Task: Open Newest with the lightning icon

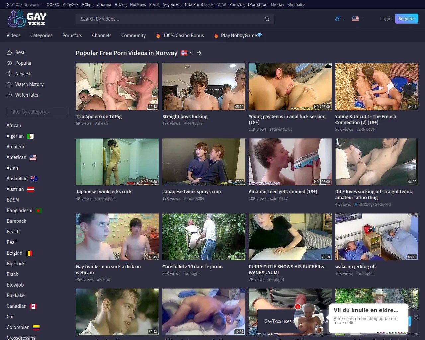Action: [x=23, y=74]
